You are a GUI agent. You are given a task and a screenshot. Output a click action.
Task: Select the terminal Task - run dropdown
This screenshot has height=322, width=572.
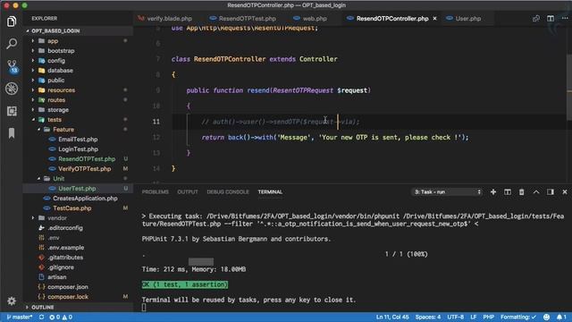click(448, 192)
